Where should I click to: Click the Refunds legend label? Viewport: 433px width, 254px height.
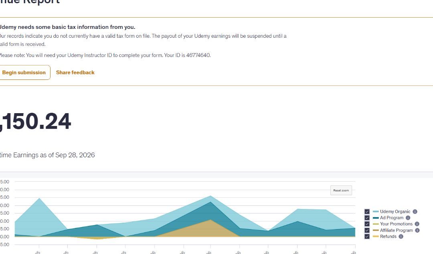click(388, 236)
